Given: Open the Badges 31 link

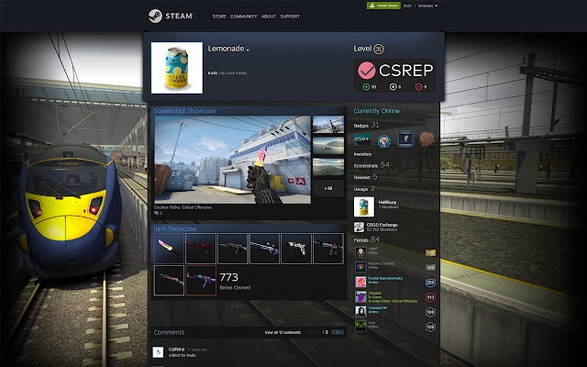Looking at the screenshot, I should point(366,125).
